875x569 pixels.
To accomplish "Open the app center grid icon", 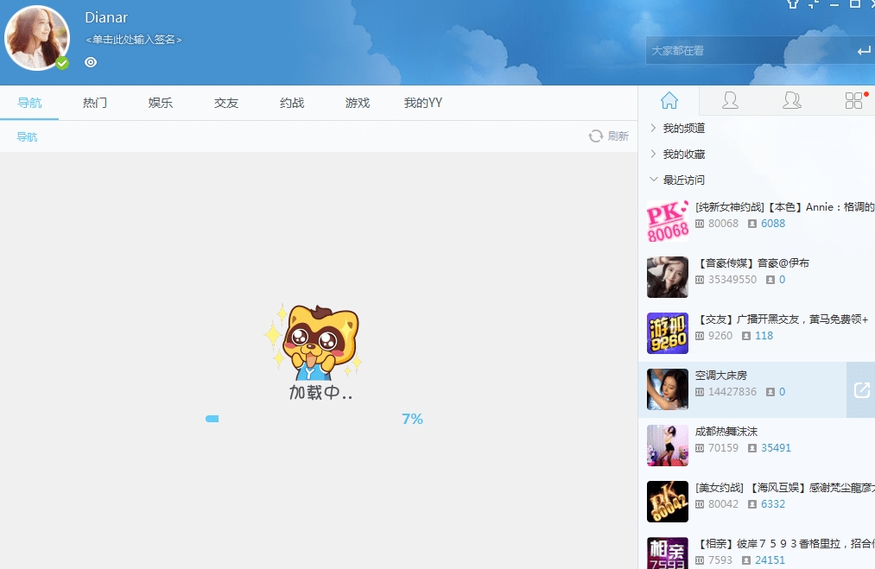I will pyautogui.click(x=854, y=101).
